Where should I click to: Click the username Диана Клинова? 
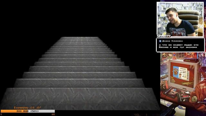coord(172,41)
